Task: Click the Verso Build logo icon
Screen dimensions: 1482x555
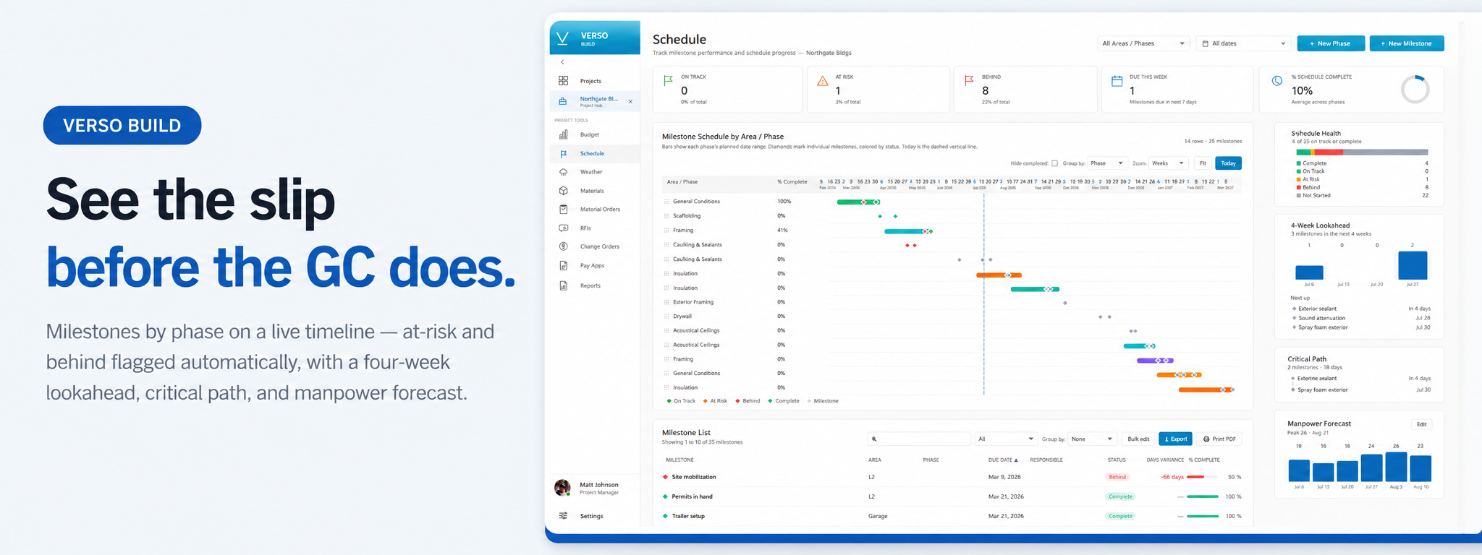Action: 562,38
